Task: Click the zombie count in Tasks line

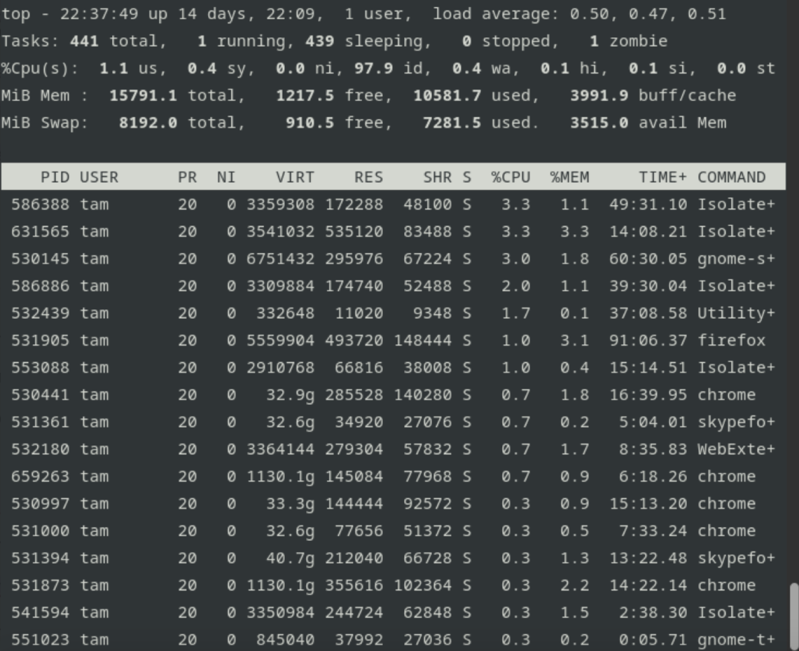Action: pos(594,42)
